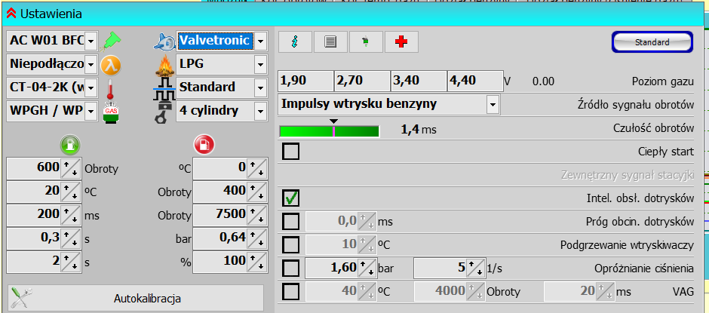Screen dimensions: 709x313
Task: Click the green petrol pump icon
Action: coord(69,143)
